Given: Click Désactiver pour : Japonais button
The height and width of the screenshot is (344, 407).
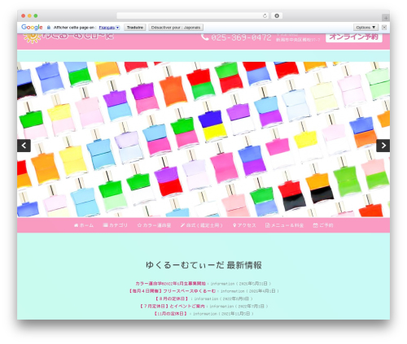Looking at the screenshot, I should pos(176,28).
